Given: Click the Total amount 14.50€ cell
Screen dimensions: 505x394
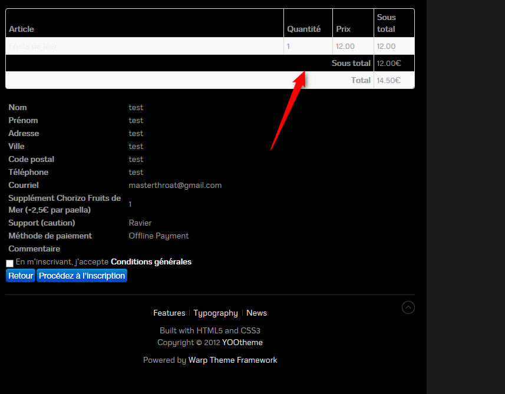Looking at the screenshot, I should [x=388, y=80].
